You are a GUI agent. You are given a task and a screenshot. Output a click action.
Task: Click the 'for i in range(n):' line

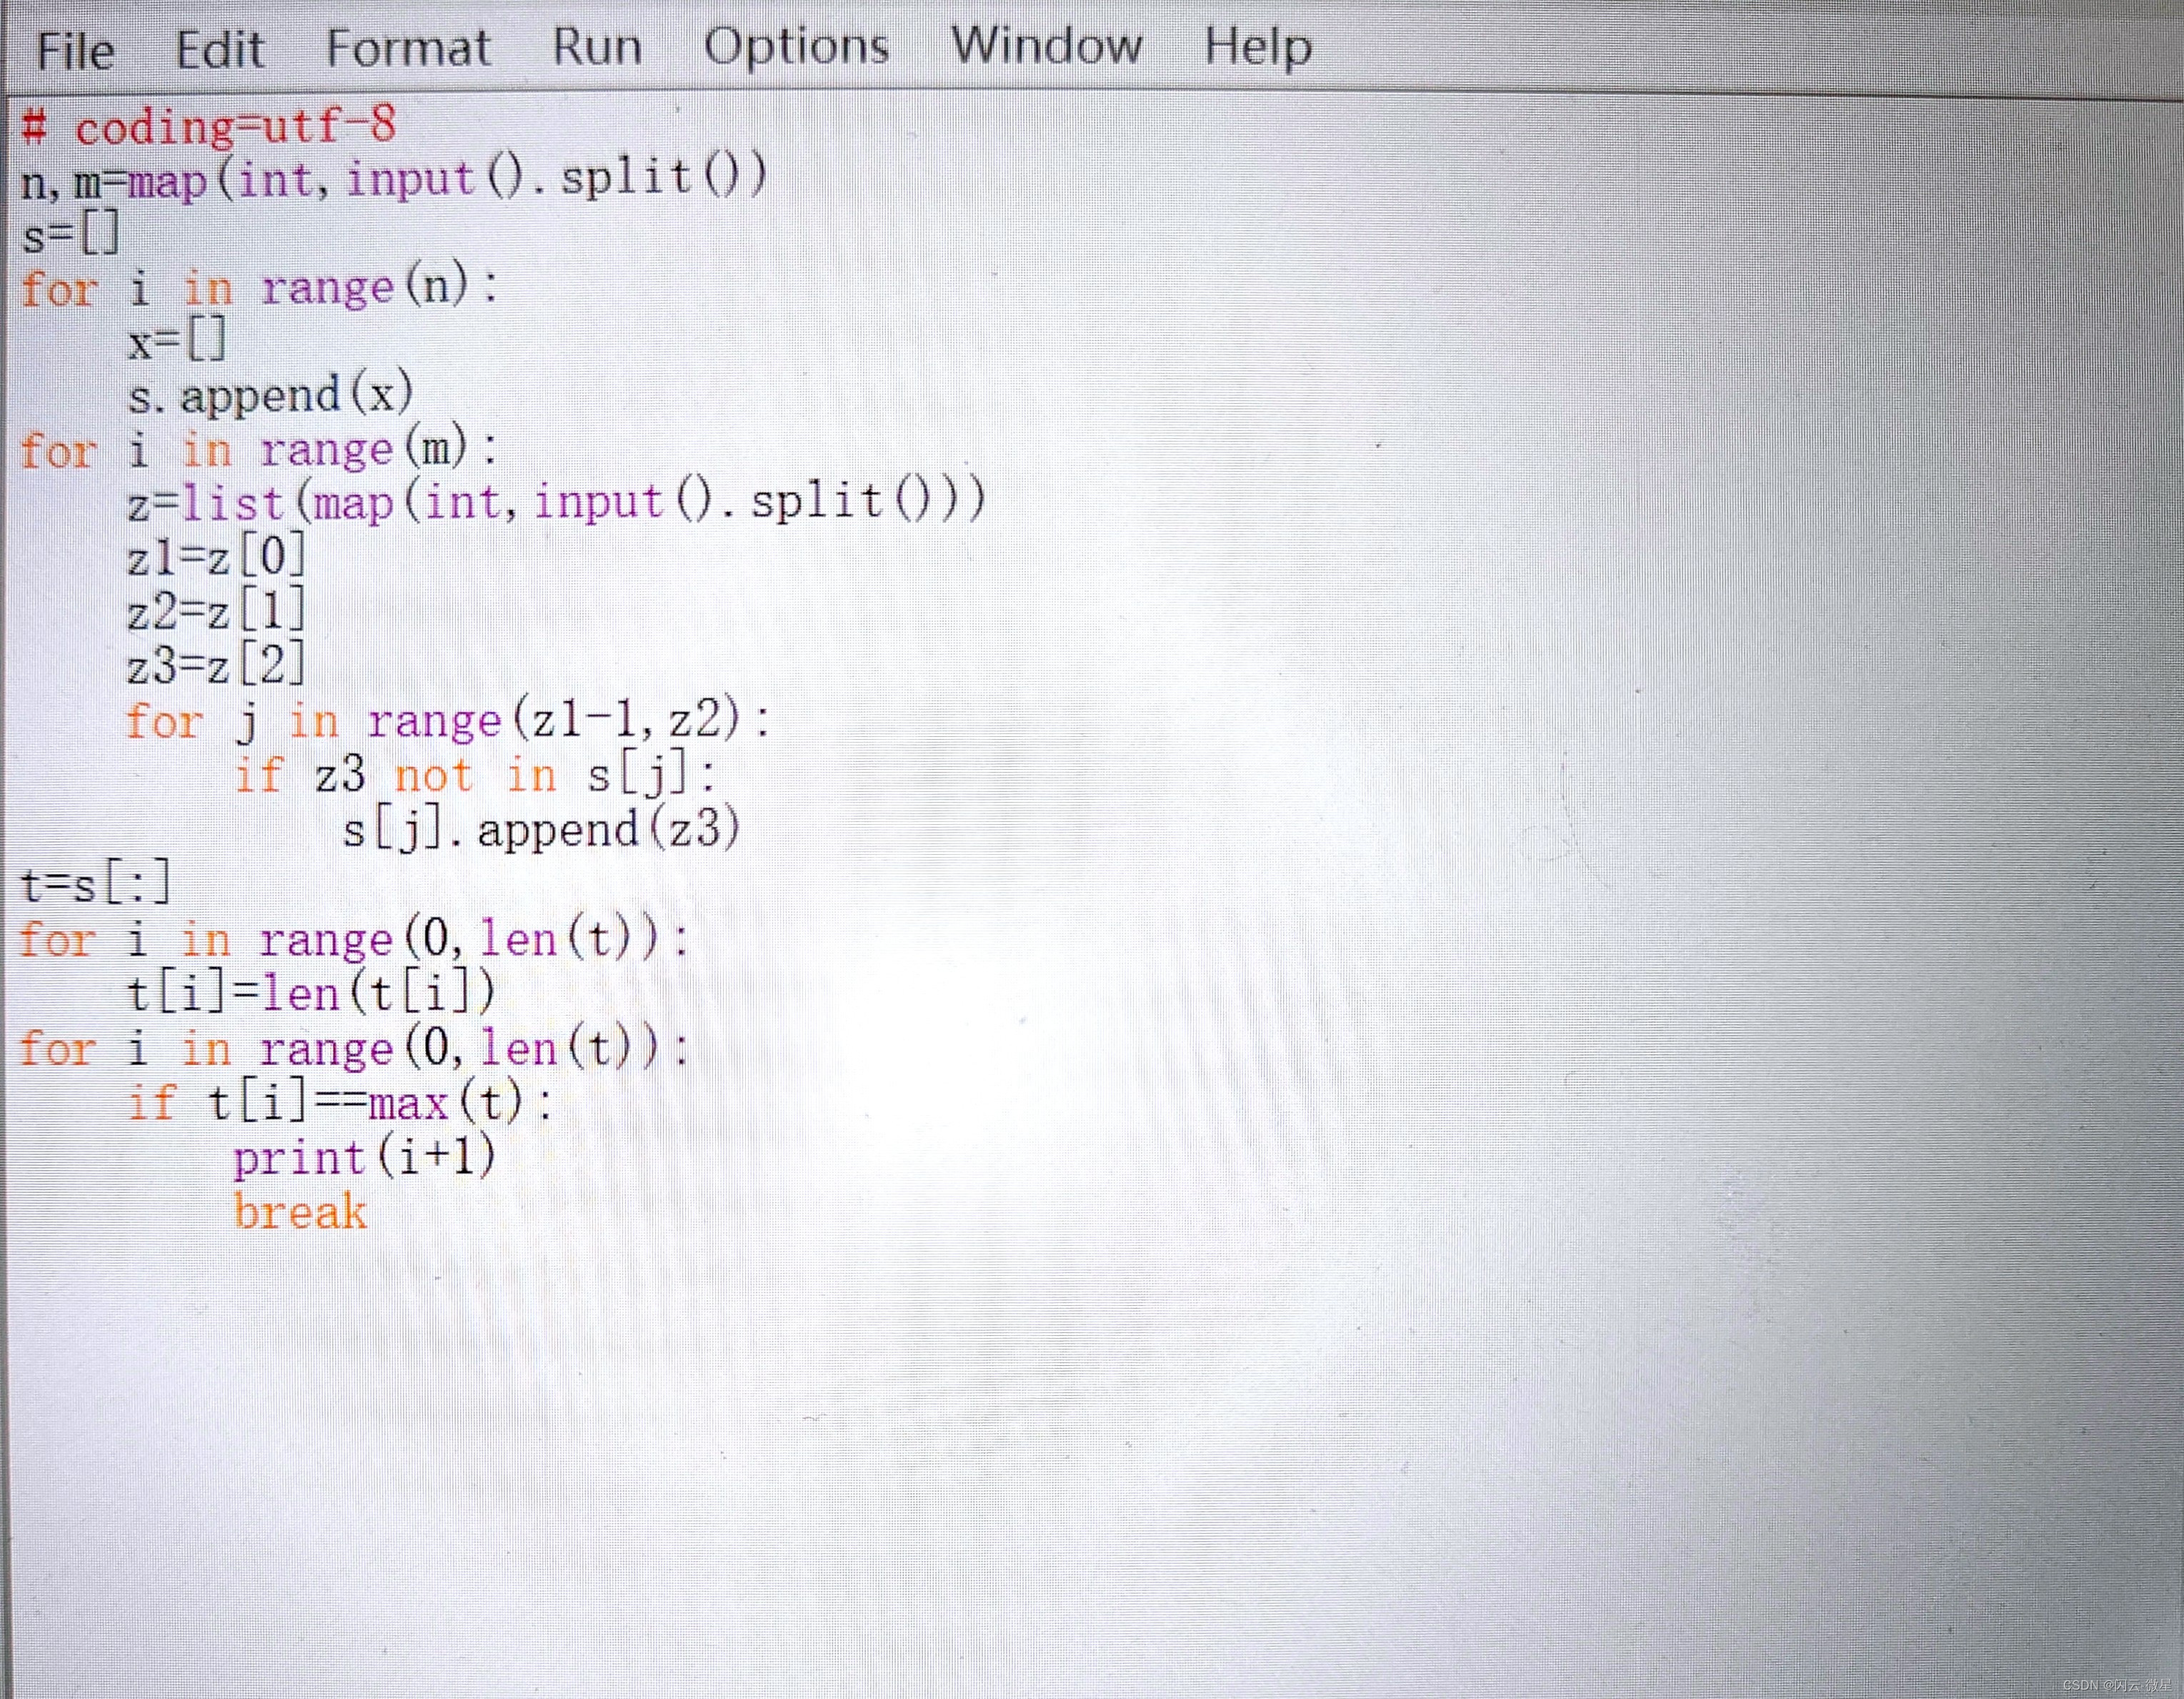tap(259, 288)
